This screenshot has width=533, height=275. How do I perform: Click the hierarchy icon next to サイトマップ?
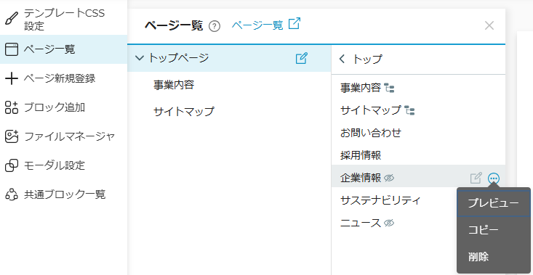point(410,111)
